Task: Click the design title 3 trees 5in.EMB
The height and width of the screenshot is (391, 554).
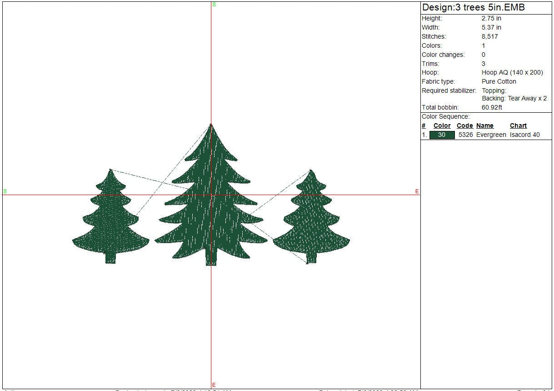Action: (474, 8)
